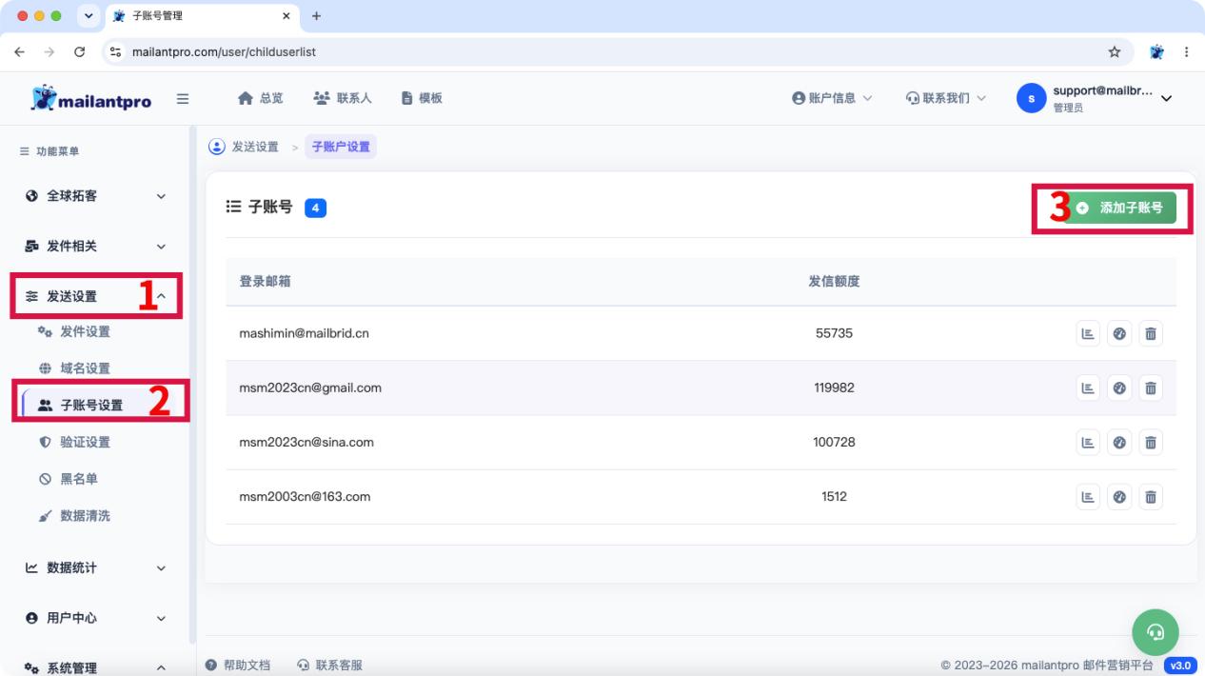Click the 发信额度 column header
The width and height of the screenshot is (1205, 676).
[834, 281]
